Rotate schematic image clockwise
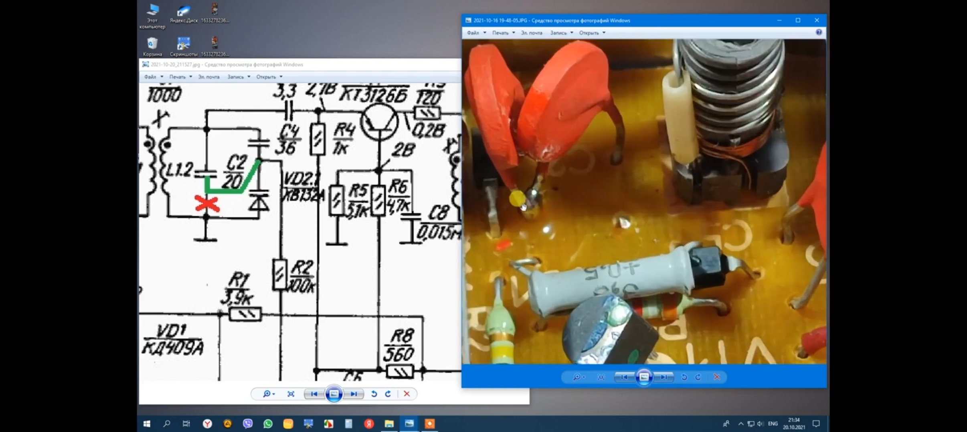Image resolution: width=967 pixels, height=432 pixels. [388, 394]
